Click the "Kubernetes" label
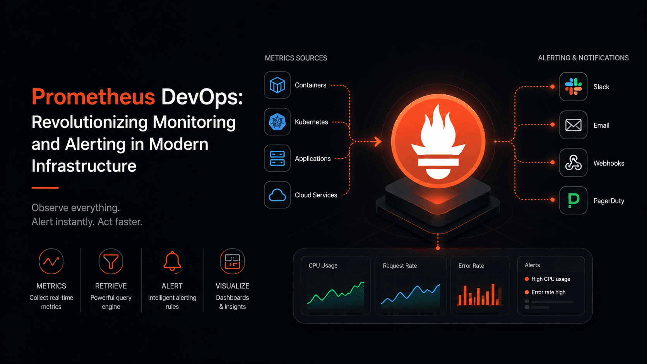The width and height of the screenshot is (647, 364). [311, 122]
